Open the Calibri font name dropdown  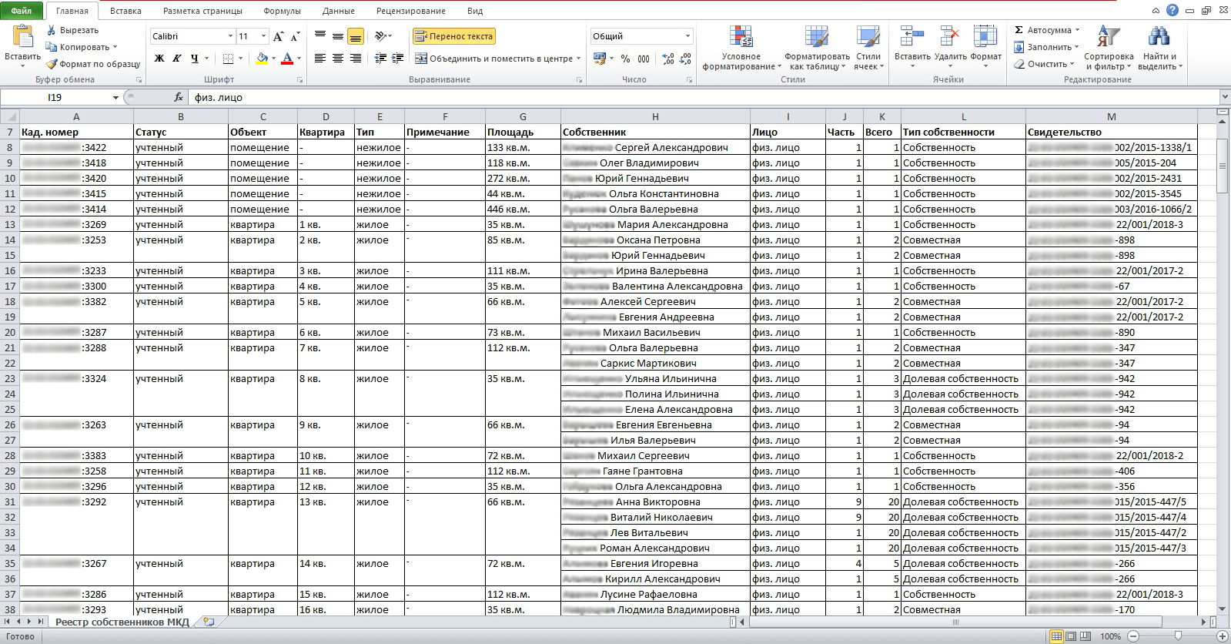[230, 36]
